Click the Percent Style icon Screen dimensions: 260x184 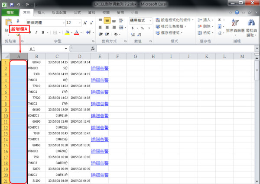pos(142,28)
